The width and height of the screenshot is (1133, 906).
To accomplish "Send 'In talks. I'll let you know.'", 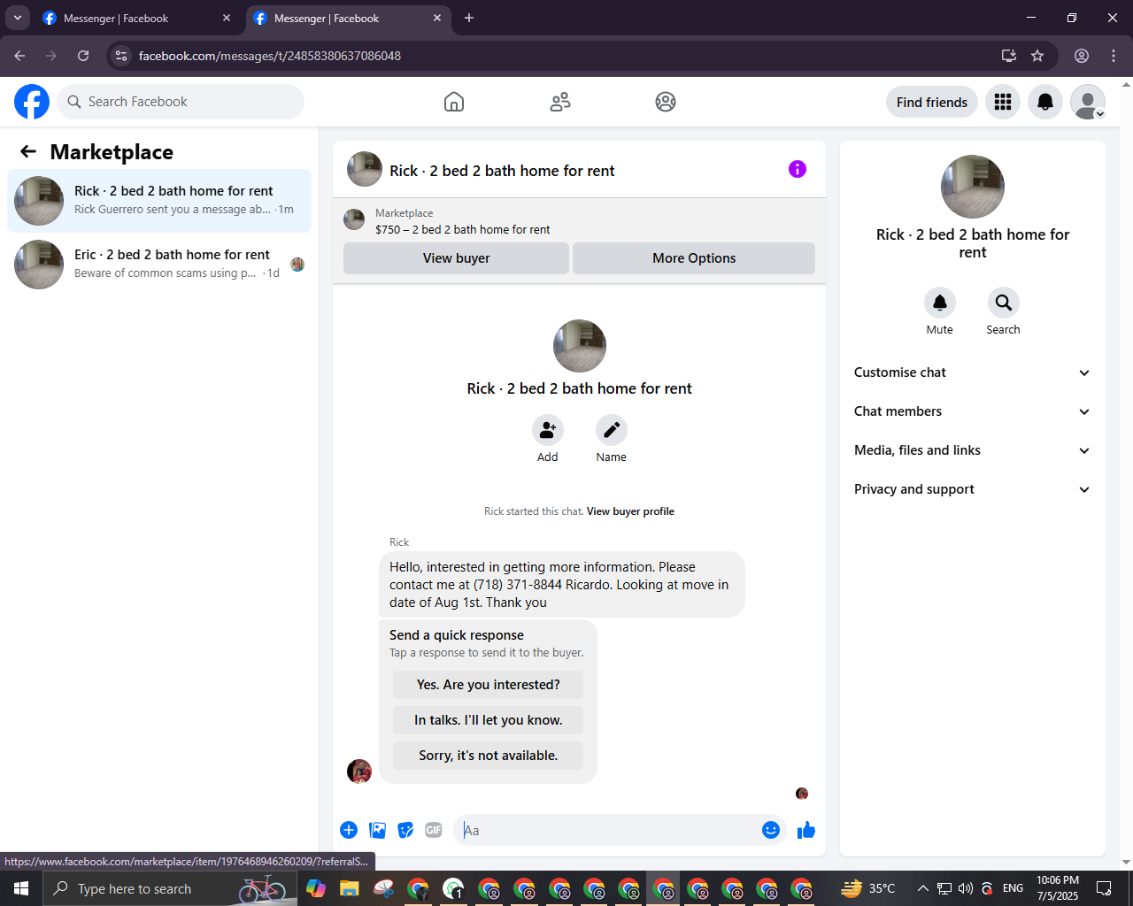I will click(x=489, y=720).
